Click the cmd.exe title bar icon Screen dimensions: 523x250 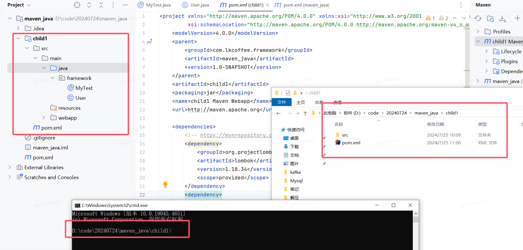pos(77,205)
